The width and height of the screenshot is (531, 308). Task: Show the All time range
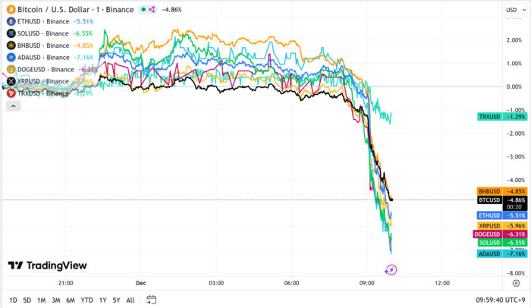coord(130,300)
